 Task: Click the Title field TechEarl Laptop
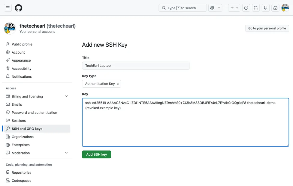pos(136,66)
